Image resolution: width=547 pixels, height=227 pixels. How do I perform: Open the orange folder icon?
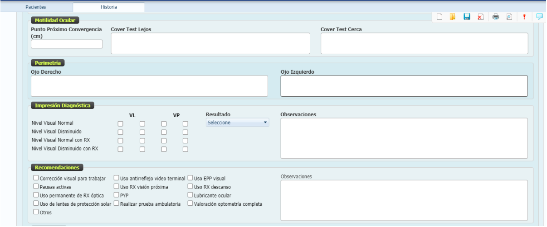(452, 17)
